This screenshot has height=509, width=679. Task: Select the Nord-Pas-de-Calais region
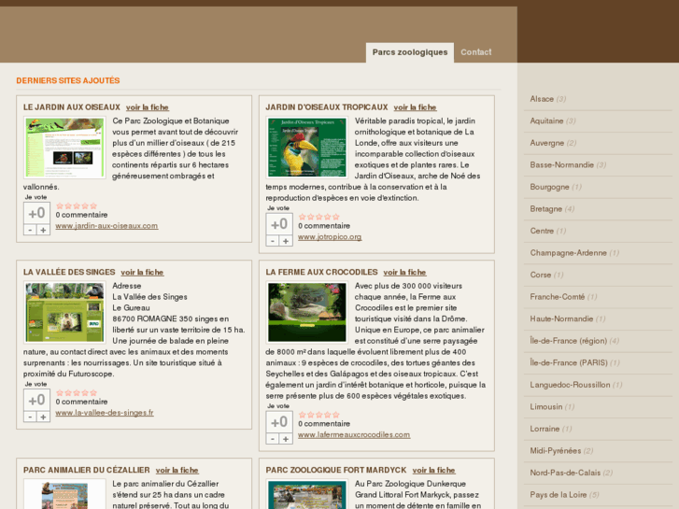pyautogui.click(x=565, y=474)
